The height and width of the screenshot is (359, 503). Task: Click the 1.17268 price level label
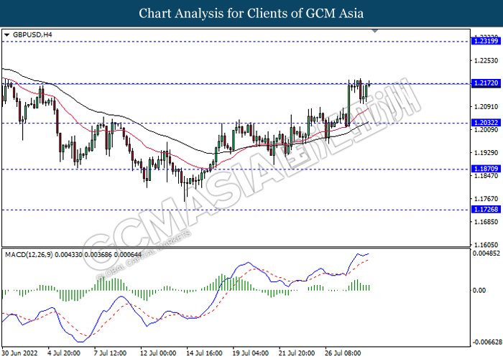(x=486, y=210)
